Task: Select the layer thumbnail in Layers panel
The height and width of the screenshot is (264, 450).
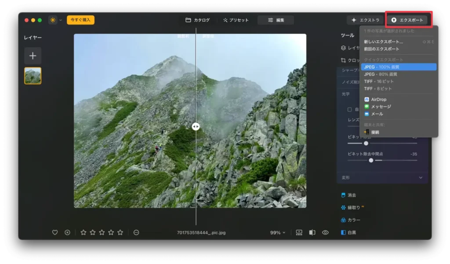Action: pos(33,75)
